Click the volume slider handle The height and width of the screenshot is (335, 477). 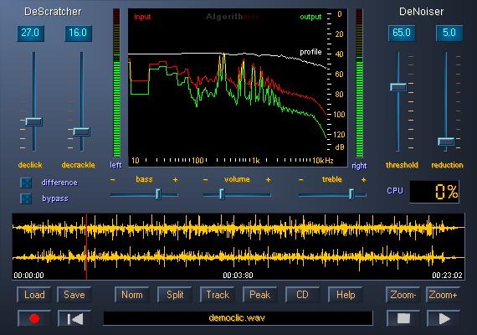coord(222,194)
